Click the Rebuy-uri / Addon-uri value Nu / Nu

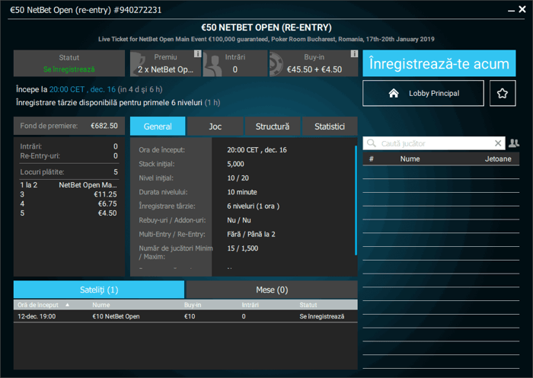coord(239,220)
